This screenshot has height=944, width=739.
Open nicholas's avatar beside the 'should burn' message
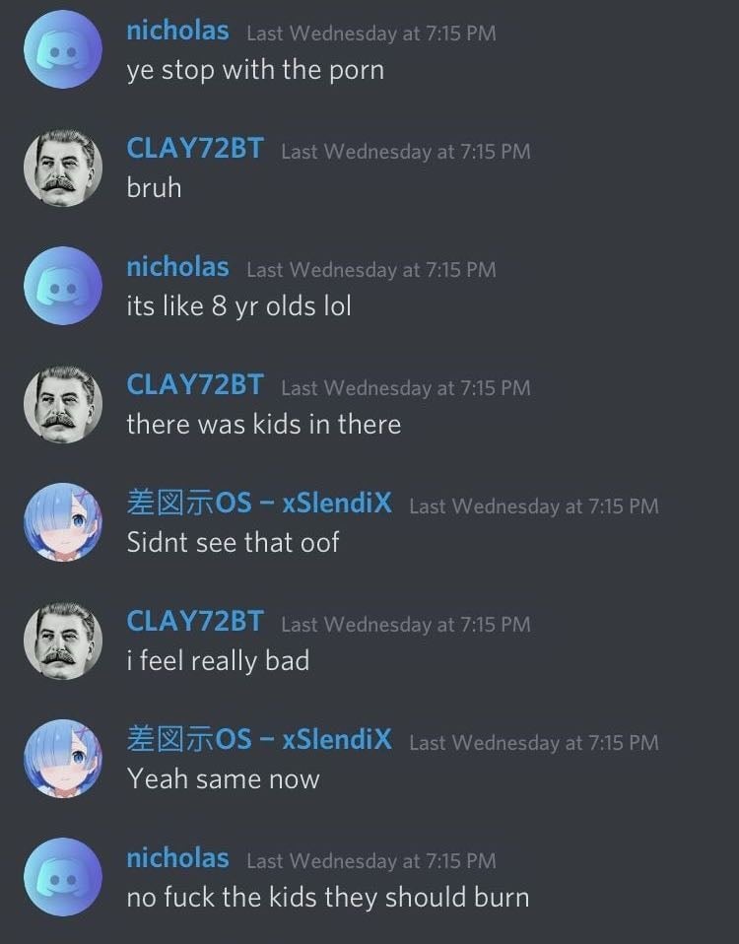63,877
